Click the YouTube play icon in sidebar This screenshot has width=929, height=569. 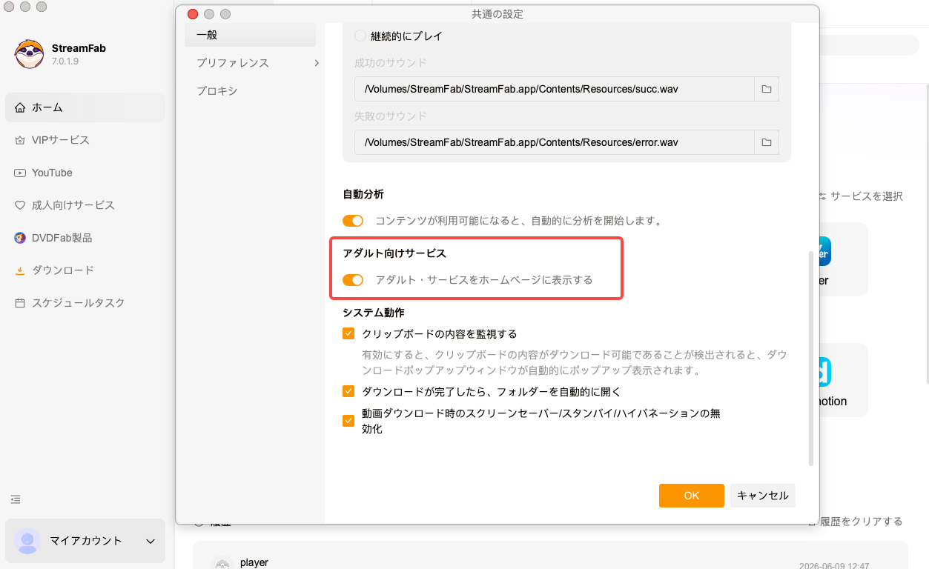click(x=20, y=173)
